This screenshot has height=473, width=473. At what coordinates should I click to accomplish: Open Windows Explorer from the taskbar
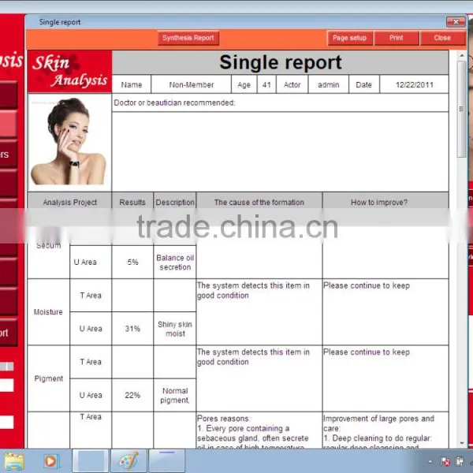pyautogui.click(x=14, y=461)
